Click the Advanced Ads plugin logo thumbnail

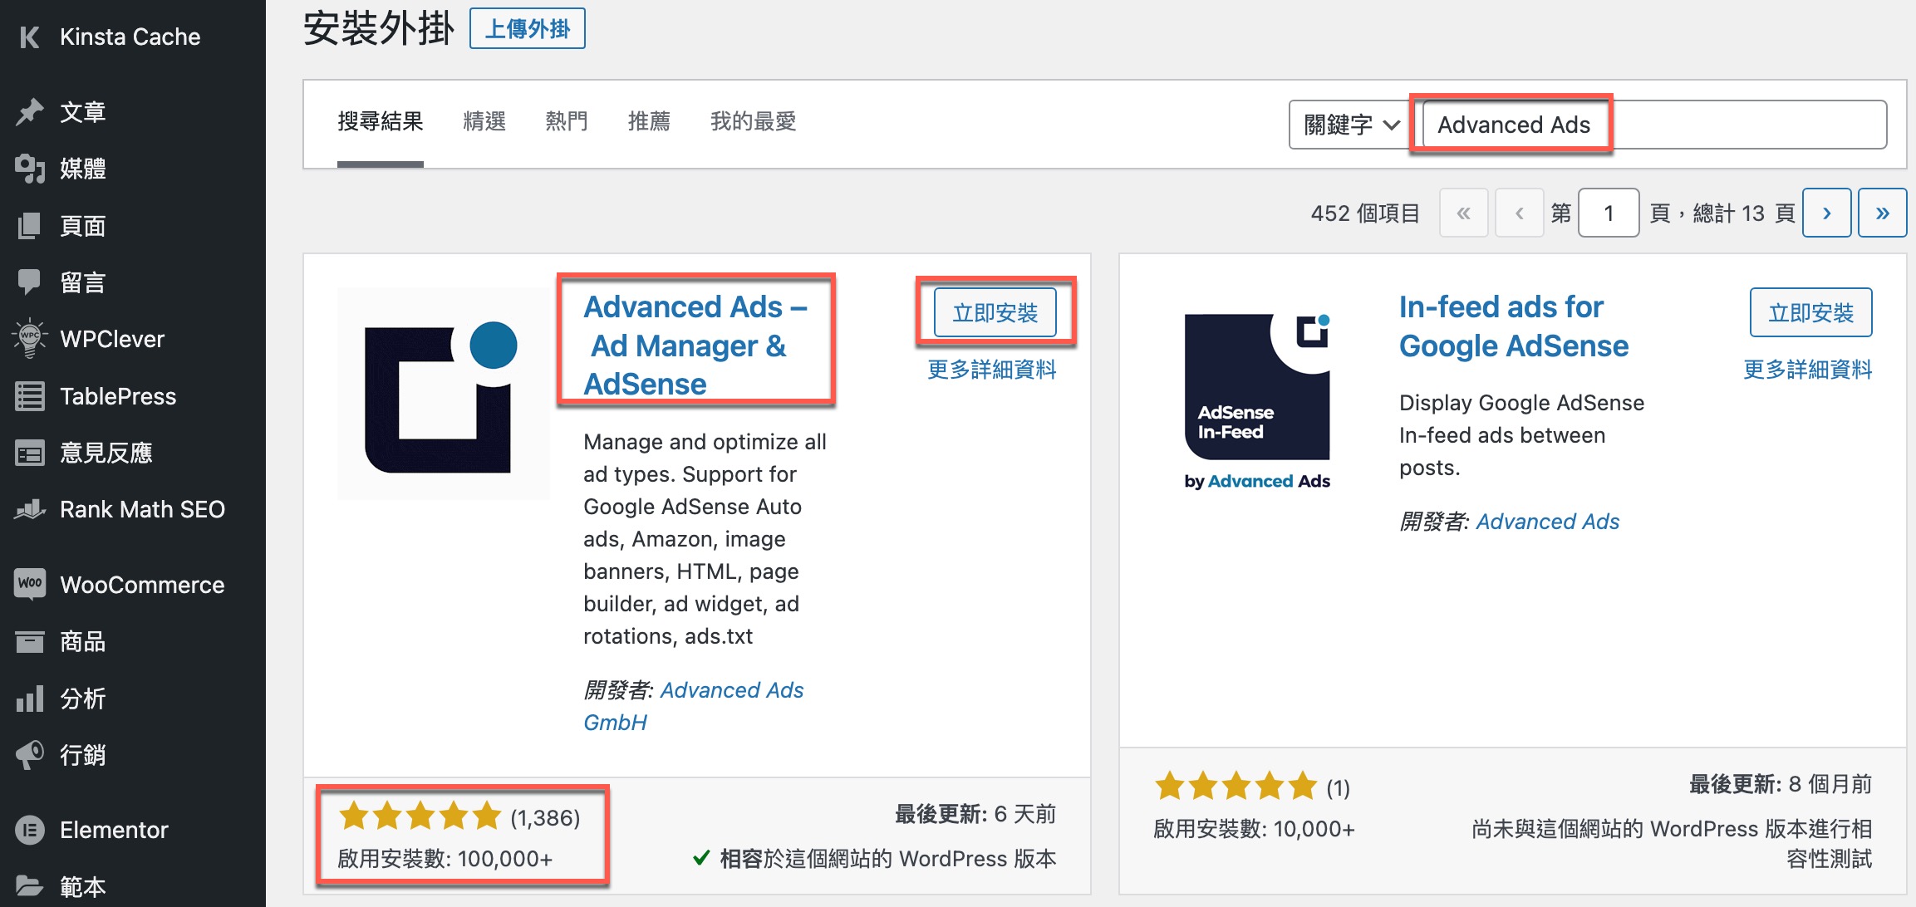443,395
